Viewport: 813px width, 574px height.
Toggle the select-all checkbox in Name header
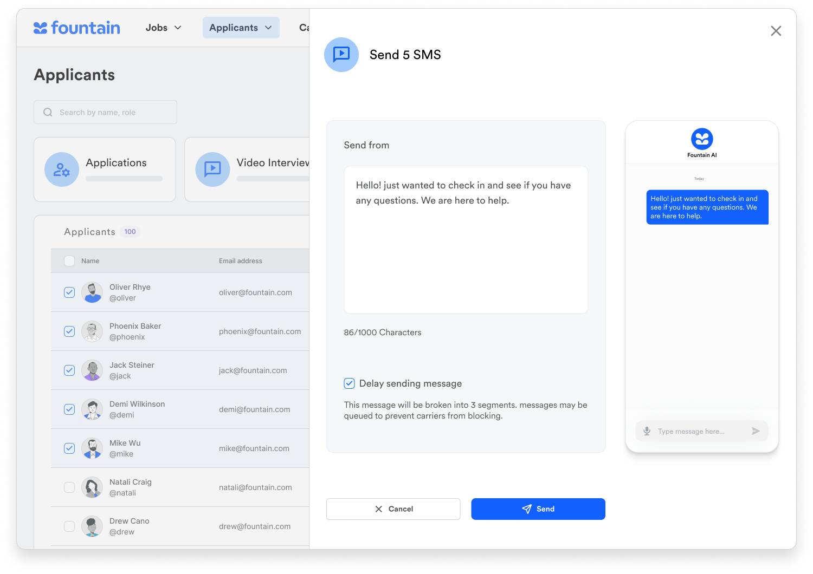click(69, 261)
